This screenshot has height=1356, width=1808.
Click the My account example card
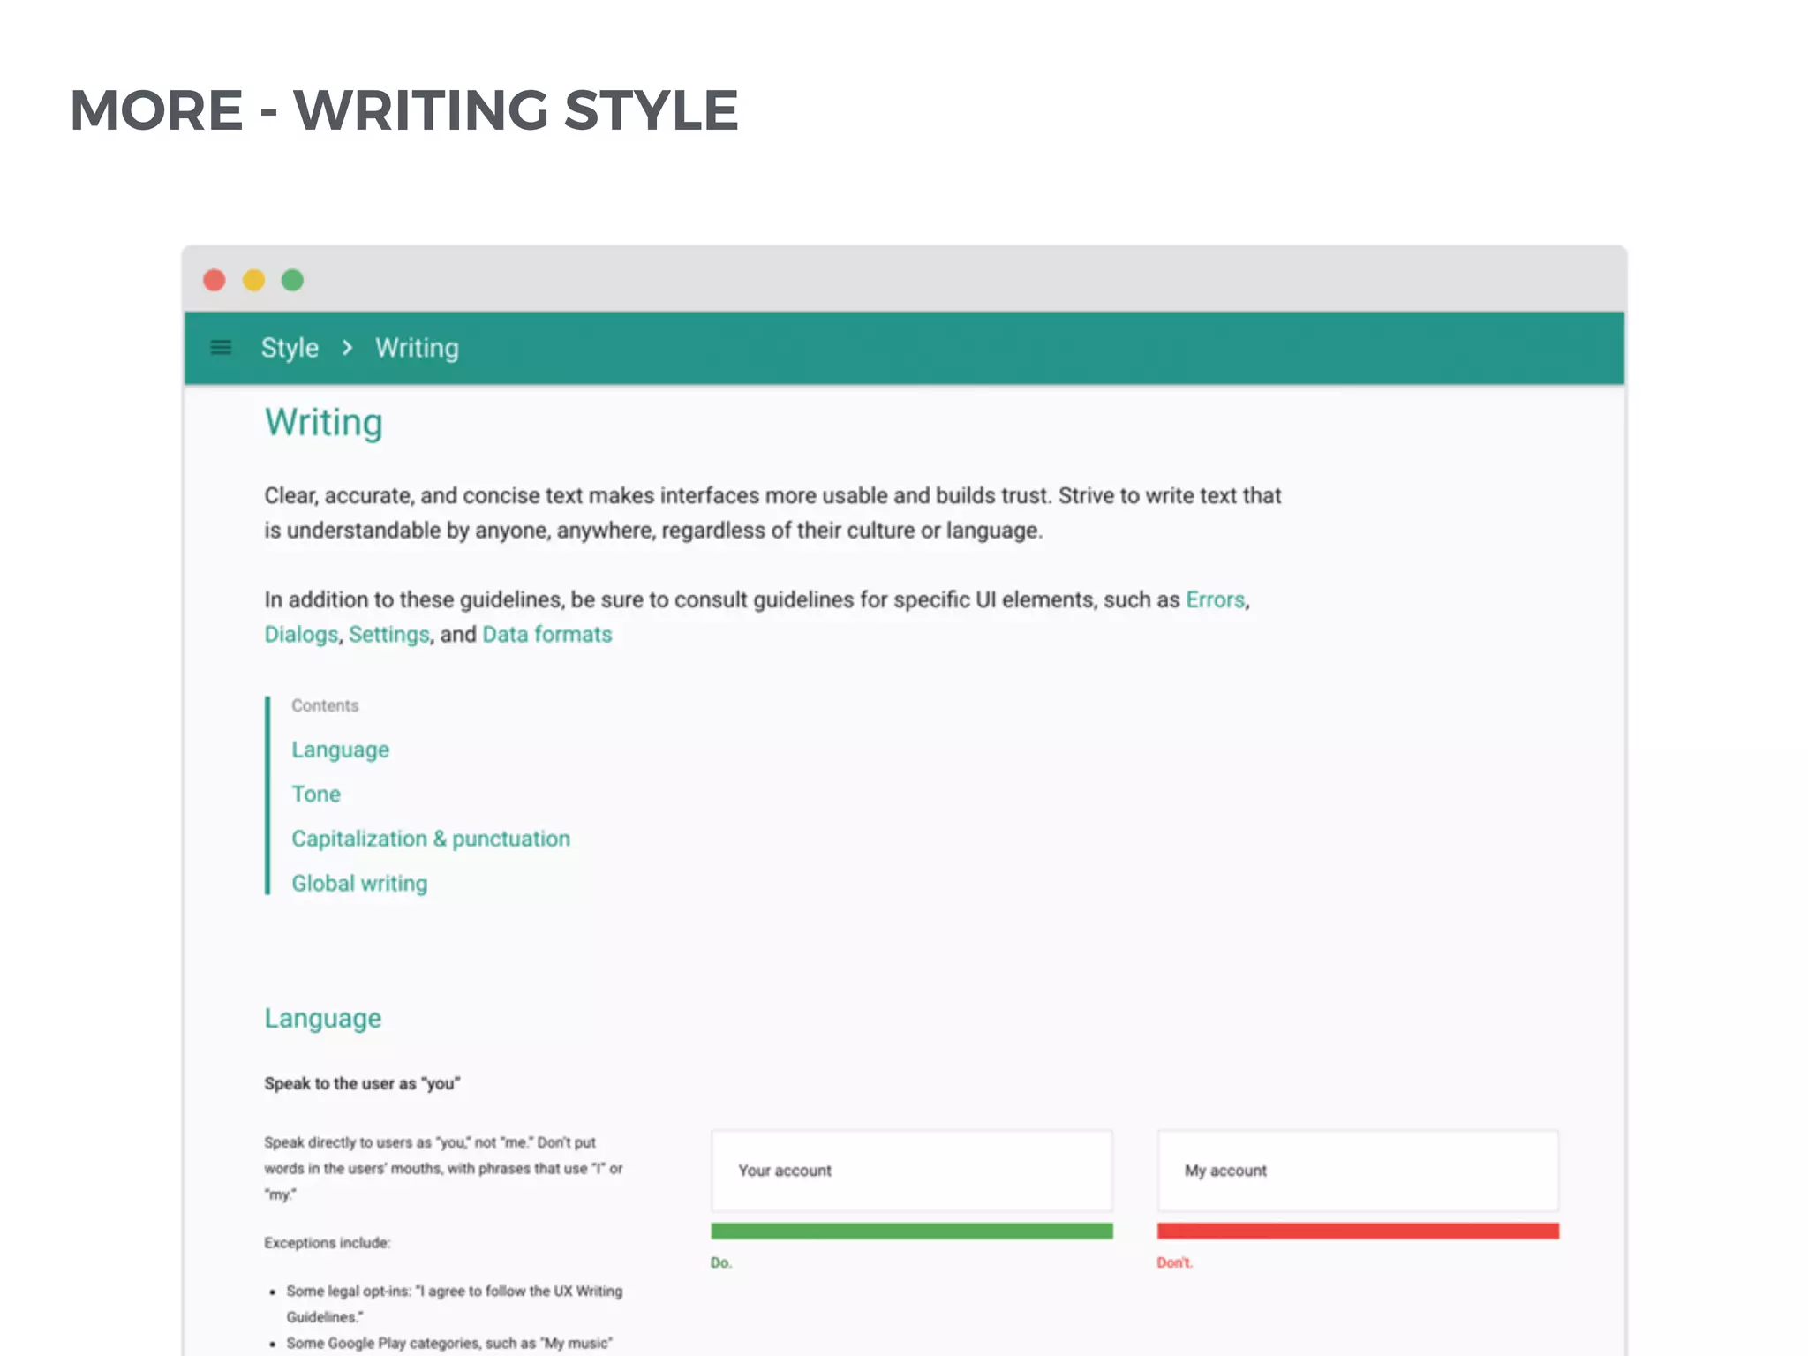tap(1358, 1171)
